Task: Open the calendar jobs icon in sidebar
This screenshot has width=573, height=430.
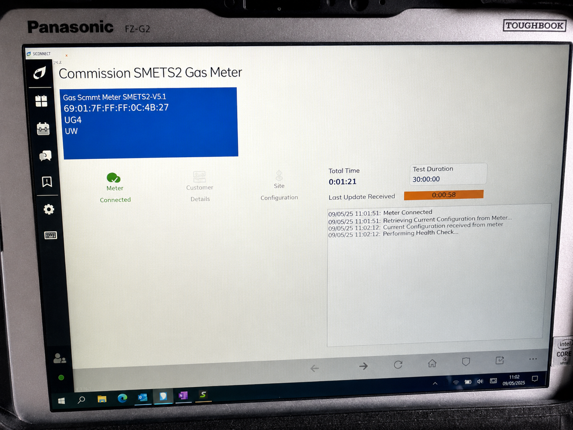Action: pos(43,129)
